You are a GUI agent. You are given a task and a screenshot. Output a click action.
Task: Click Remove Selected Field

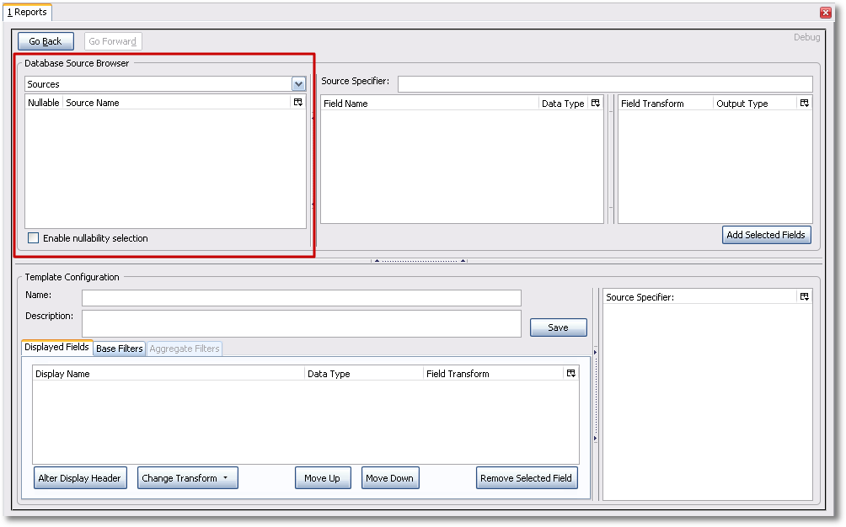527,478
